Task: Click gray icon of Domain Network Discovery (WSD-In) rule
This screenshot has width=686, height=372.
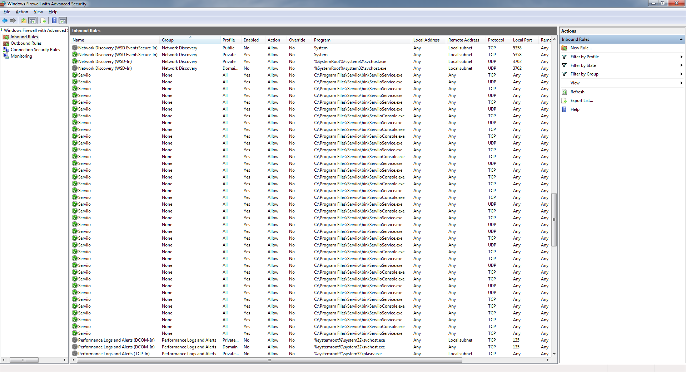Action: (x=75, y=68)
